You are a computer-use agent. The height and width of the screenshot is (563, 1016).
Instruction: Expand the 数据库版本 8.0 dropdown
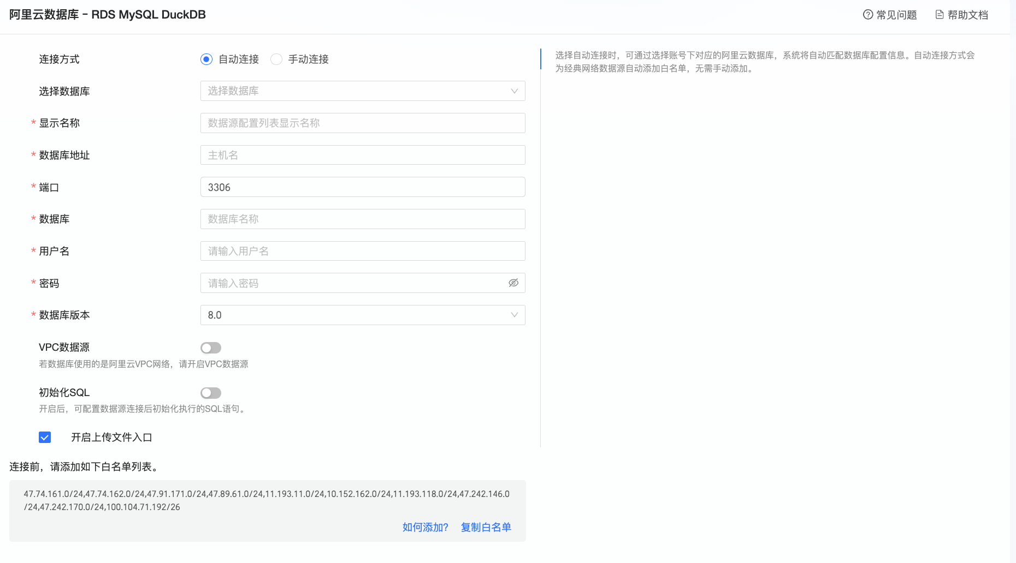pos(363,315)
